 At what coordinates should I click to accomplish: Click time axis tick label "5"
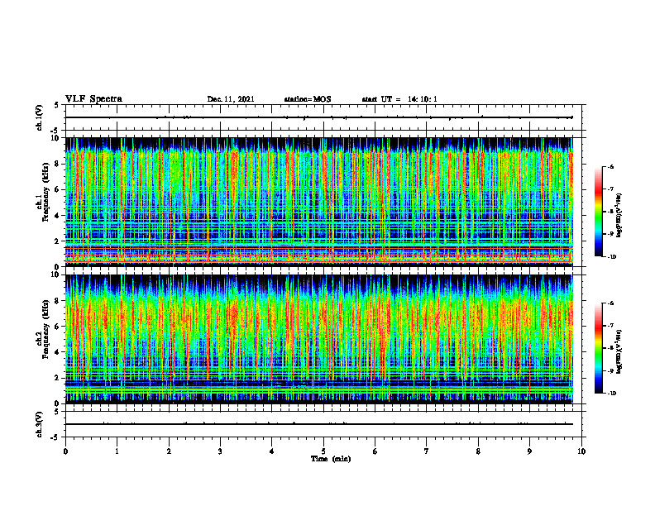(323, 451)
